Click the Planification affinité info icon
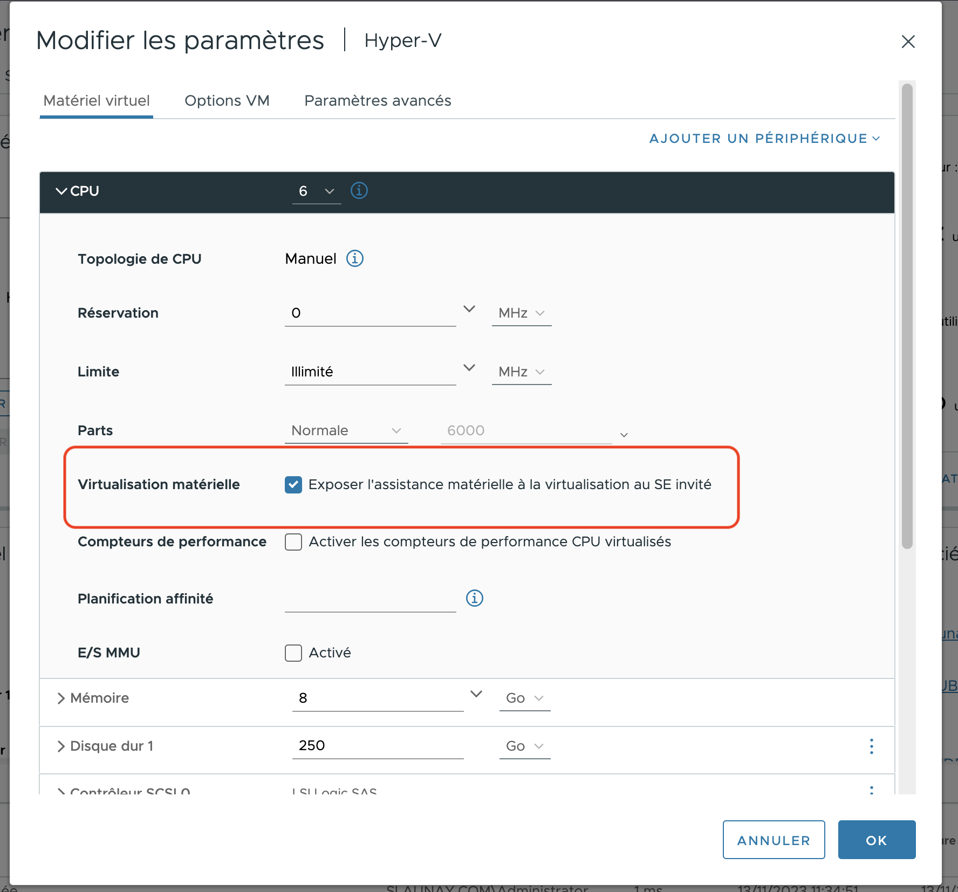This screenshot has width=958, height=892. coord(474,598)
